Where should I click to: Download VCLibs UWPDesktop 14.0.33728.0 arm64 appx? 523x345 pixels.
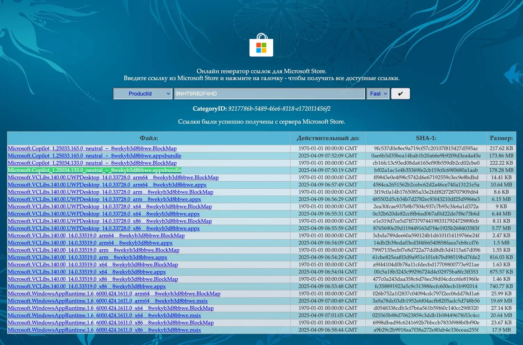point(107,185)
